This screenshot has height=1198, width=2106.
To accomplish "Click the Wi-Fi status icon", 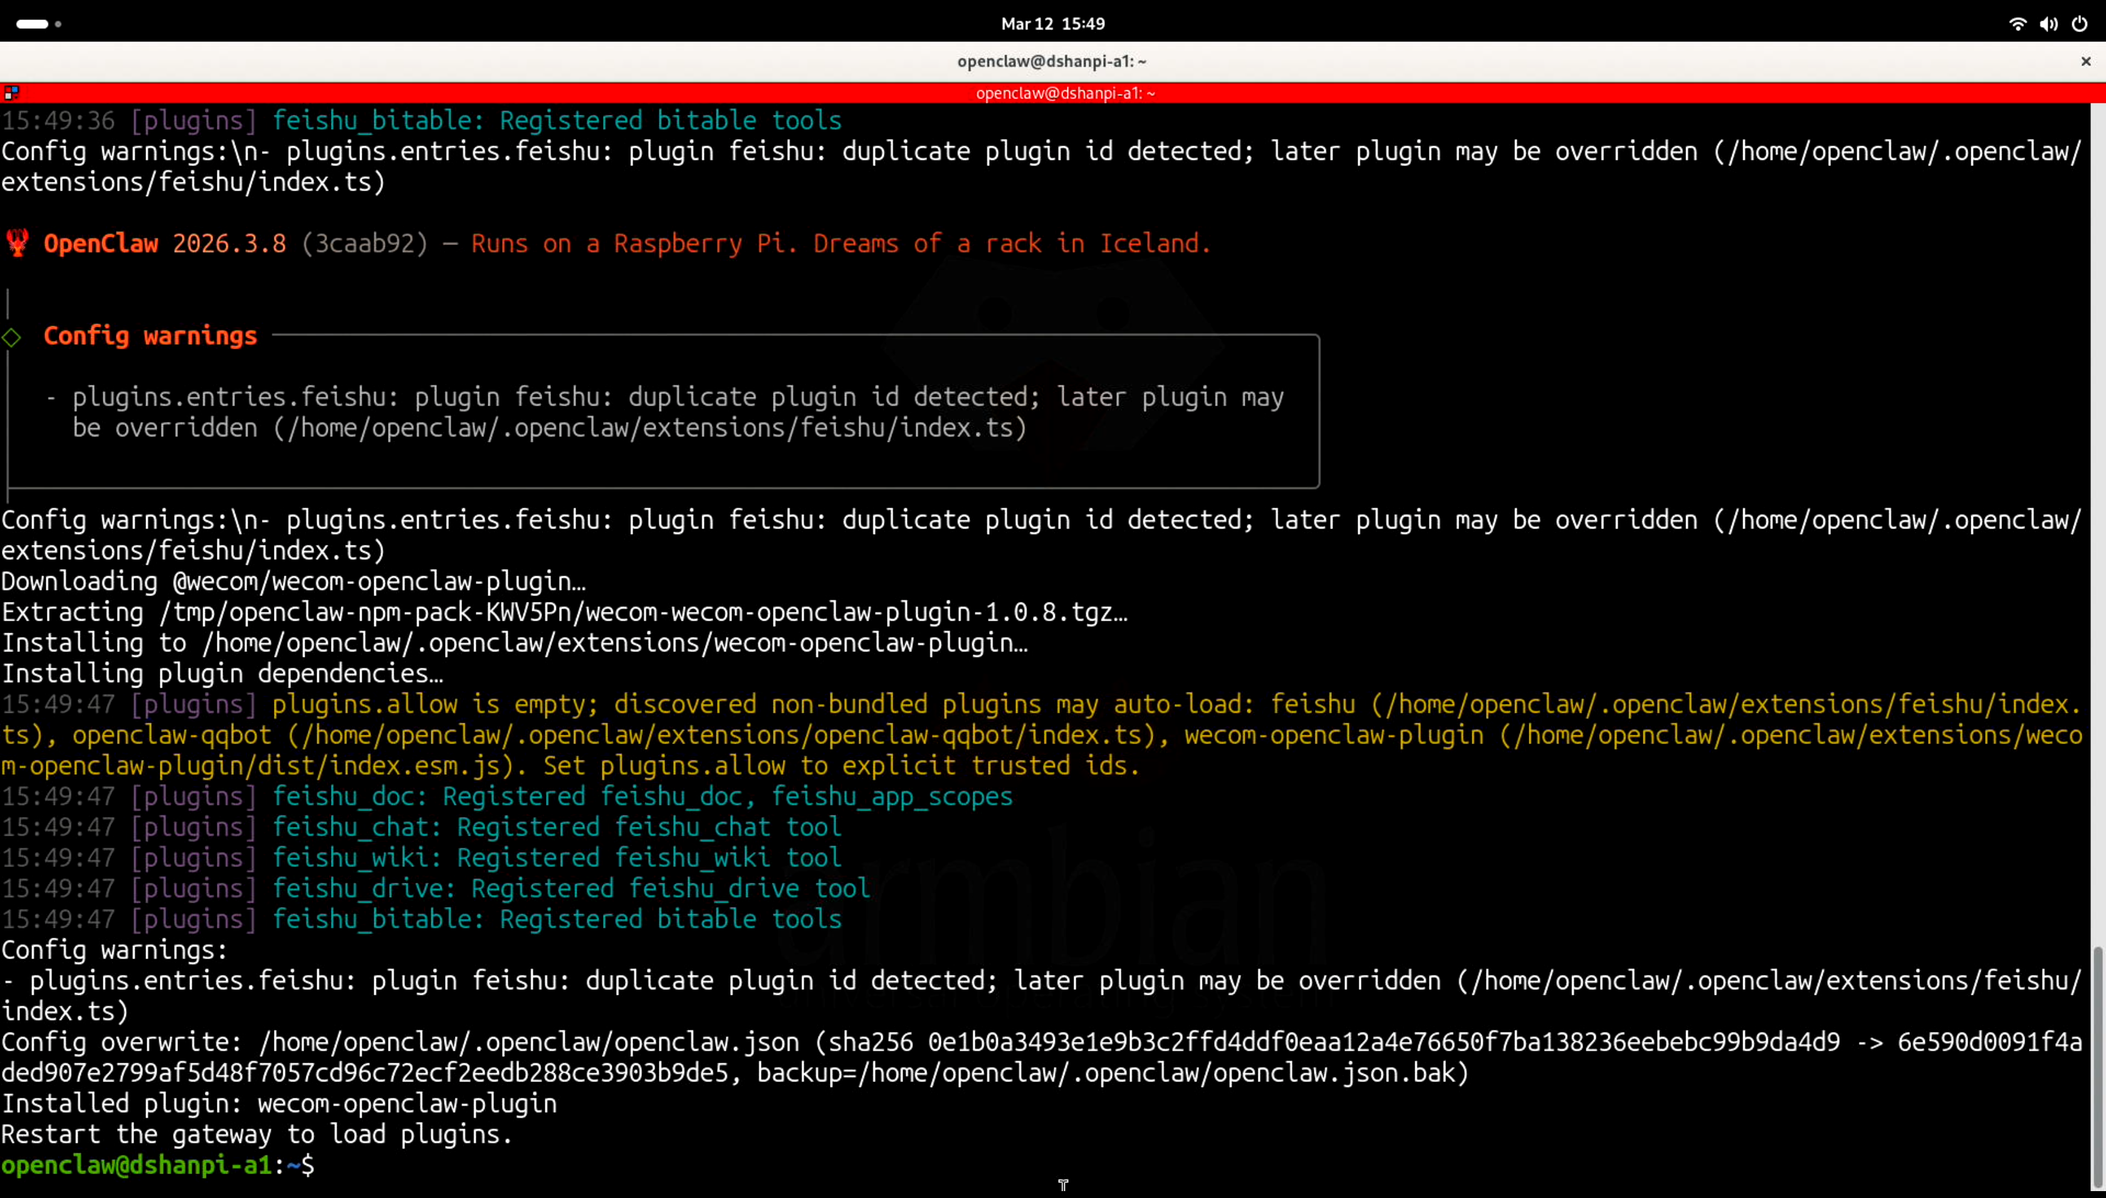I will click(x=2017, y=24).
